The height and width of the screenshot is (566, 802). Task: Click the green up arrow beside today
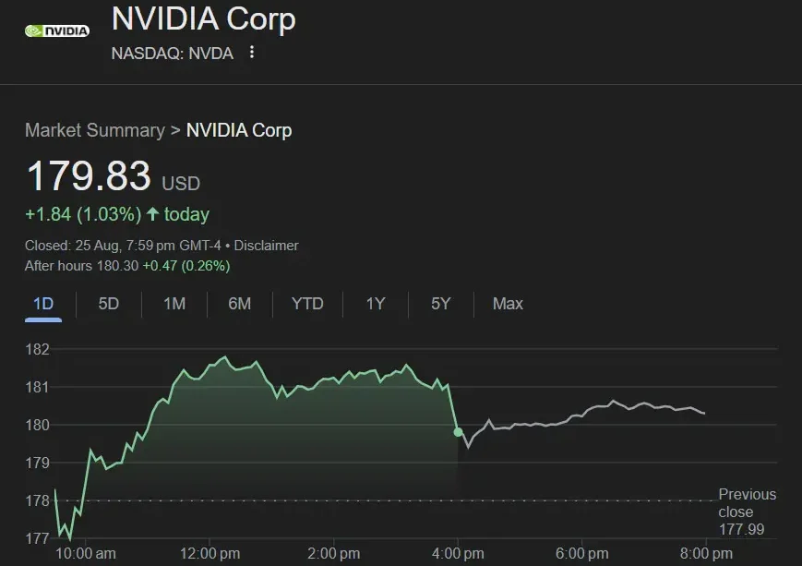152,214
